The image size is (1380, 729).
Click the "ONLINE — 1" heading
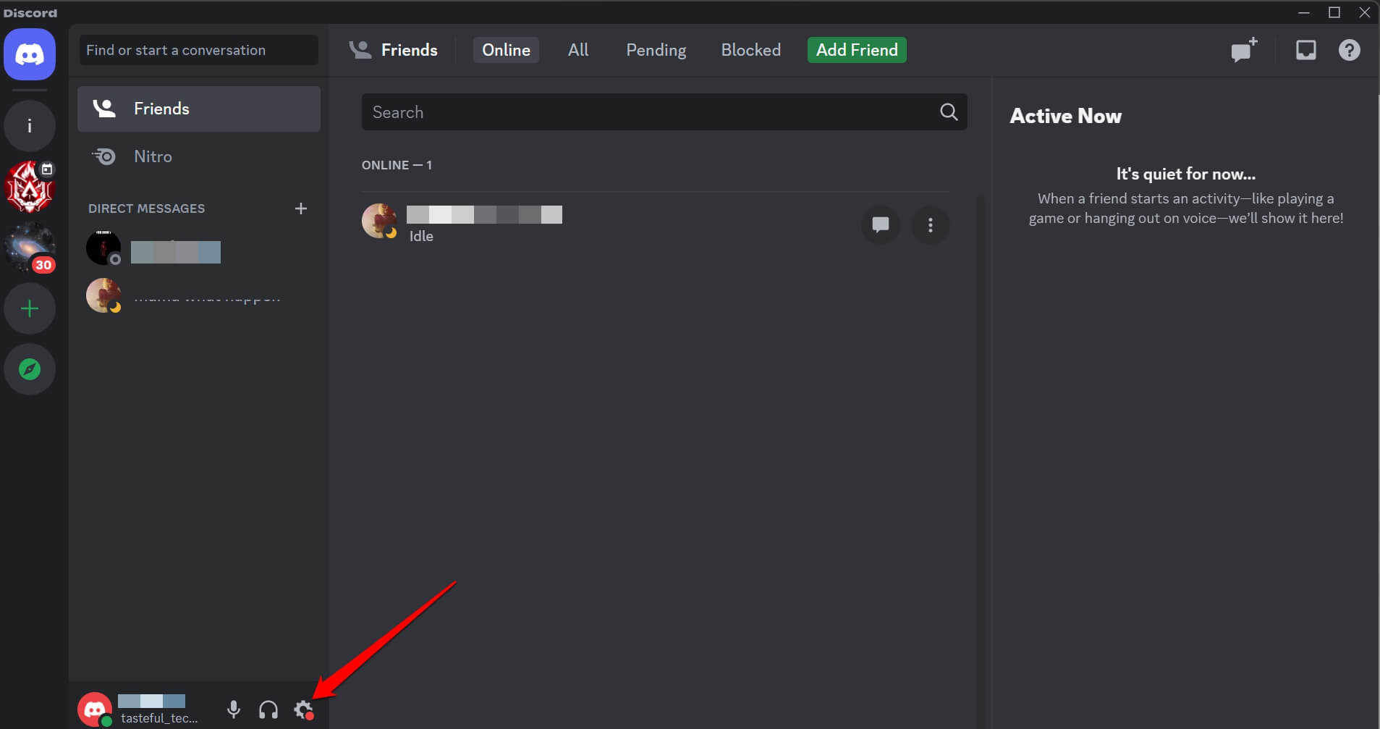pyautogui.click(x=397, y=165)
